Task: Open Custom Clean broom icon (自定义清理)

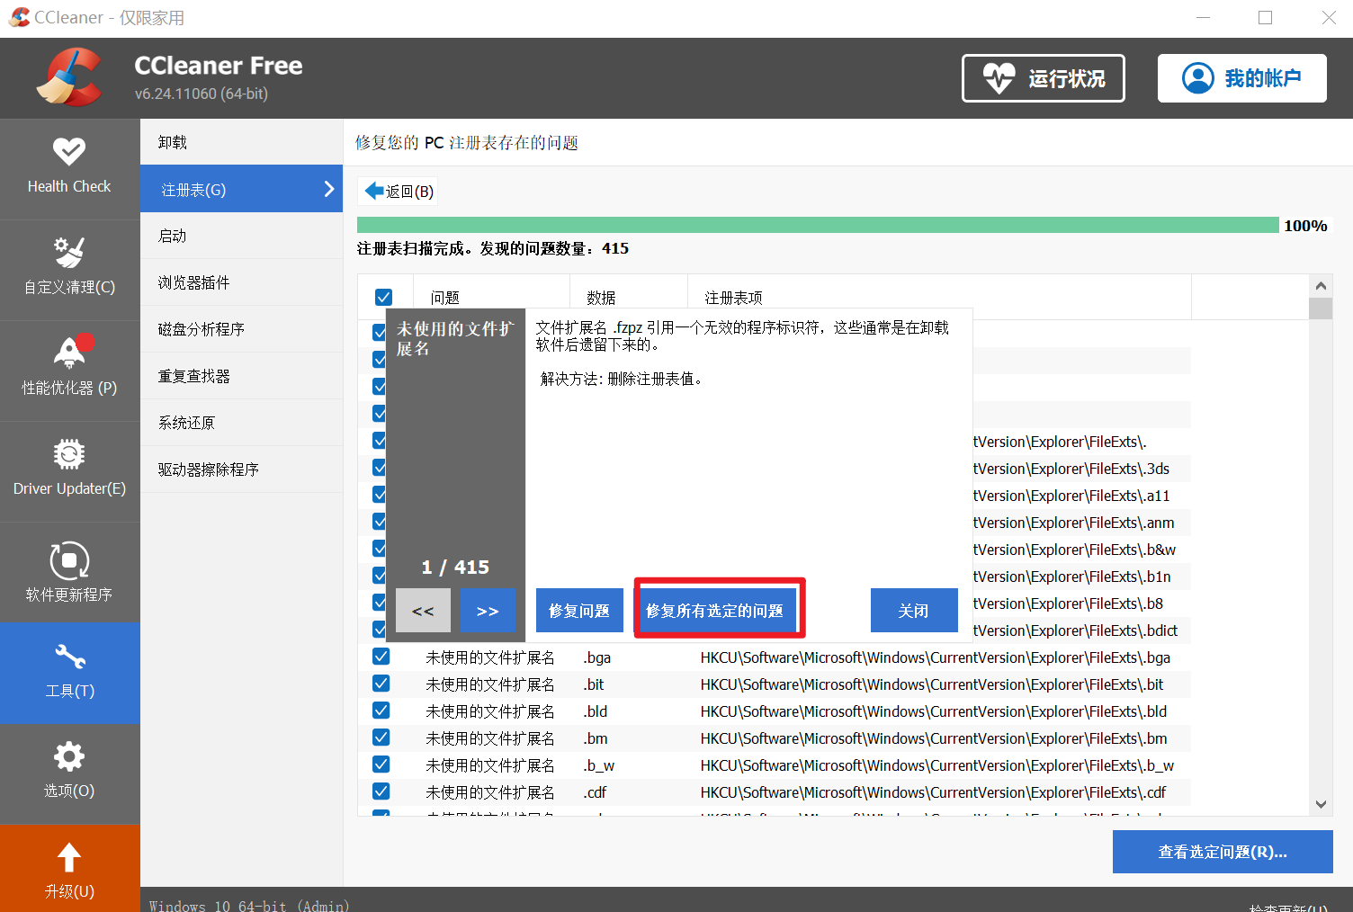Action: pyautogui.click(x=69, y=252)
